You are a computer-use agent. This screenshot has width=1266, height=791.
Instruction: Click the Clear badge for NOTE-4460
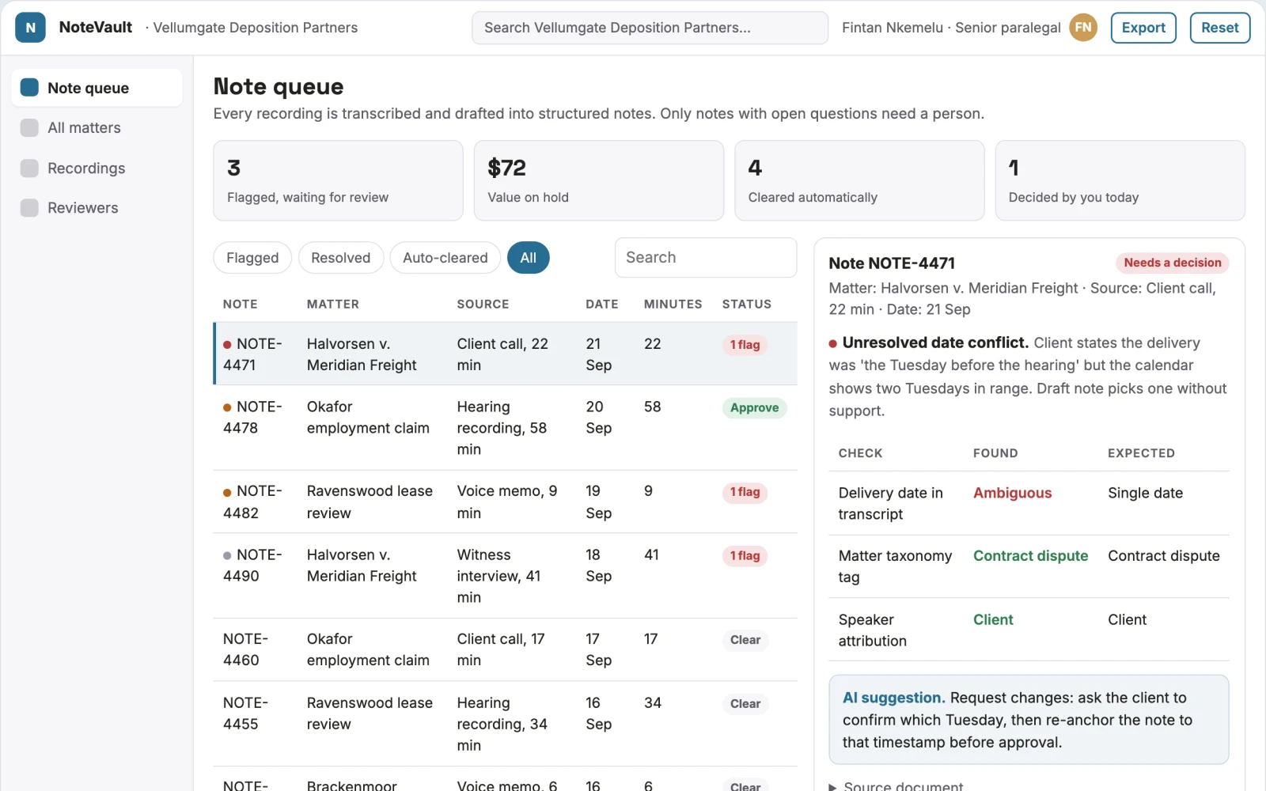click(x=745, y=640)
